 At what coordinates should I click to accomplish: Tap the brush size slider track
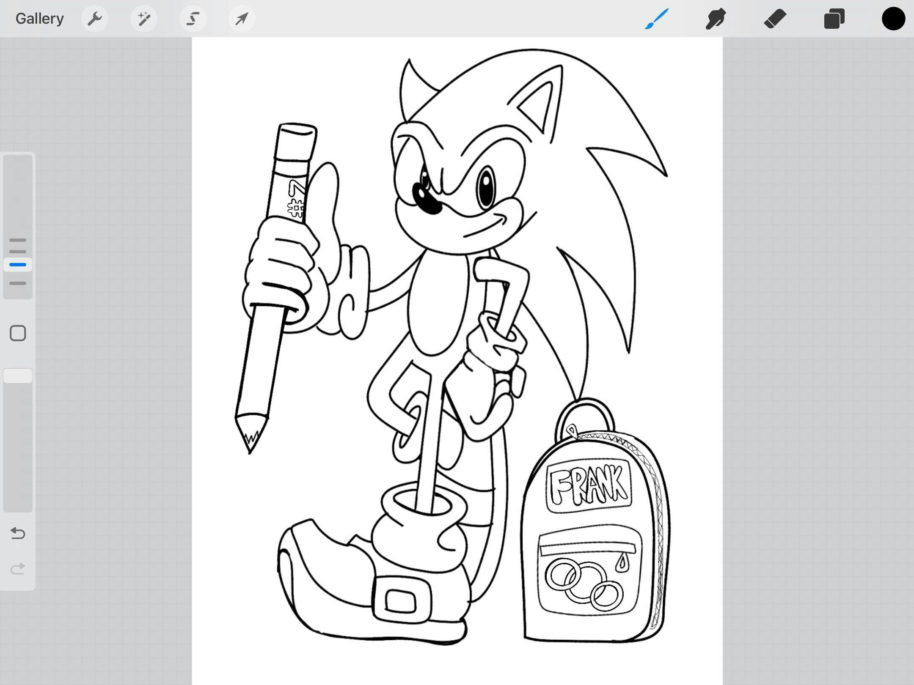(x=18, y=195)
